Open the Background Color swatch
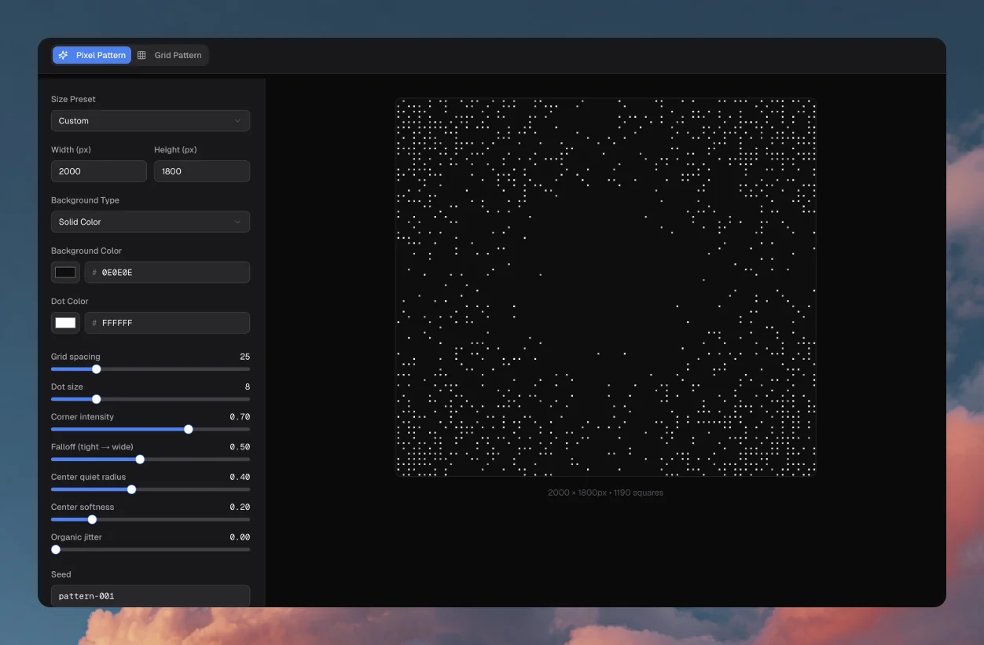This screenshot has width=984, height=645. [x=65, y=273]
